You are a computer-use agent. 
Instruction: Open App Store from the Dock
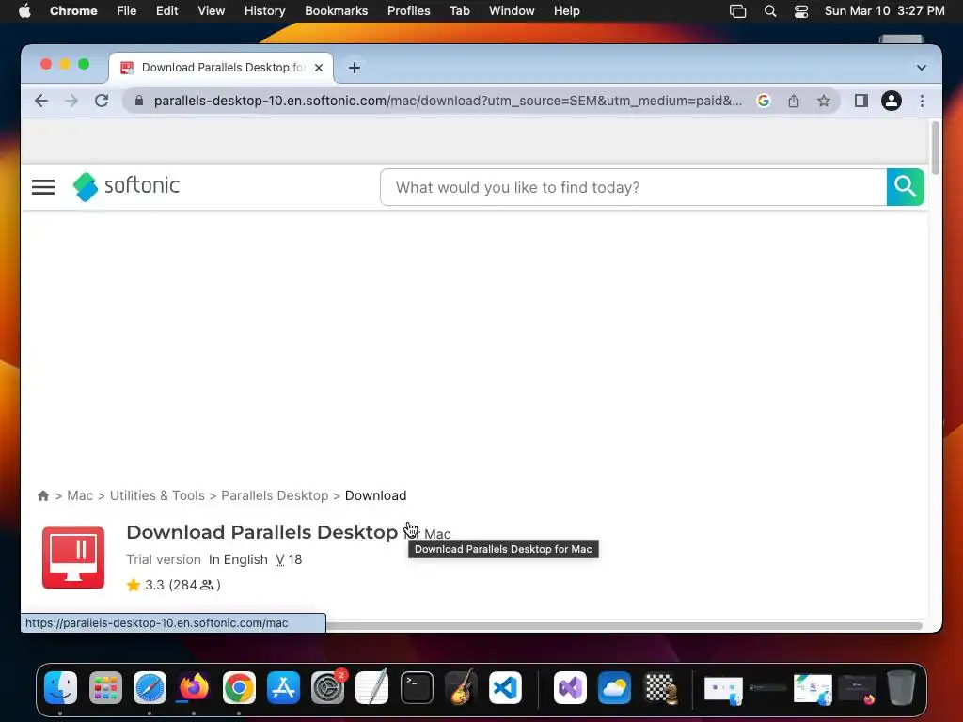(283, 687)
